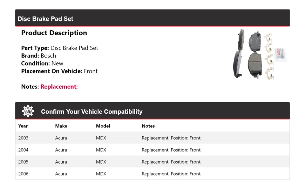Select the 2005 year cell
The height and width of the screenshot is (189, 305).
[x=23, y=162]
